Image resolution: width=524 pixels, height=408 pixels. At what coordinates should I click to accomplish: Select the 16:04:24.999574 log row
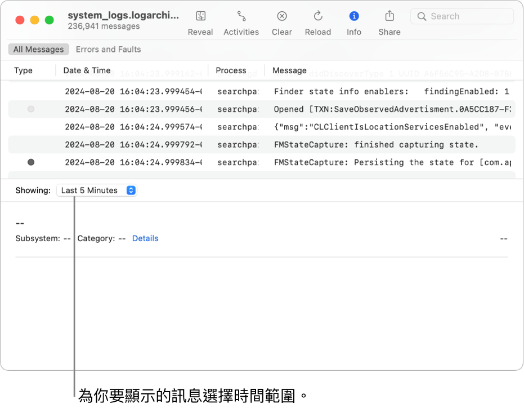[x=262, y=127]
